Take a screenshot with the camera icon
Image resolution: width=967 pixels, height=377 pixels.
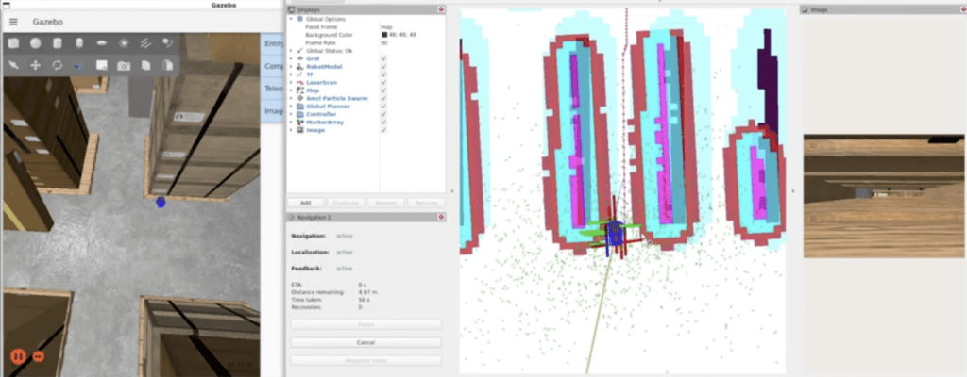coord(124,65)
